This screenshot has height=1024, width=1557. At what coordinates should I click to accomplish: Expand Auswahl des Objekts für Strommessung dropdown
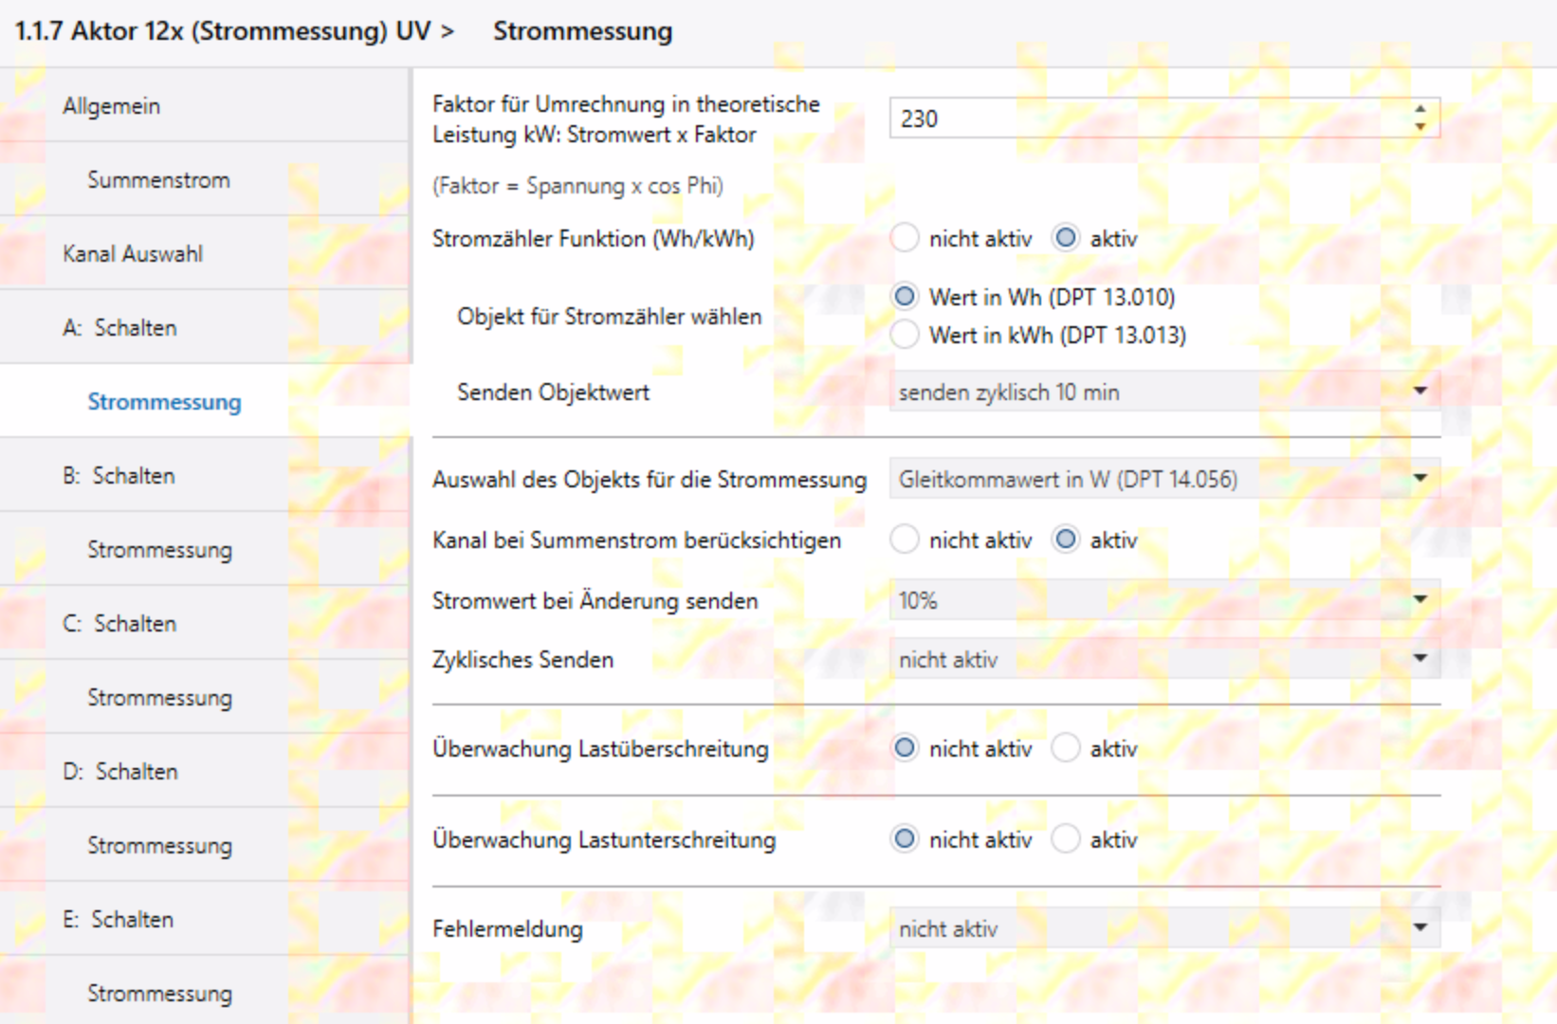[x=1163, y=479]
